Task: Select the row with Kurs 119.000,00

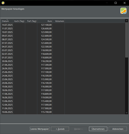Action: pos(63,98)
